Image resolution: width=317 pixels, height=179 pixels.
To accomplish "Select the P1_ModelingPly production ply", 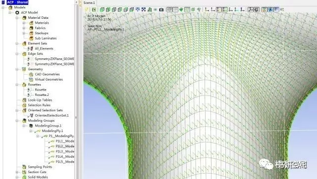I will click(61, 136).
